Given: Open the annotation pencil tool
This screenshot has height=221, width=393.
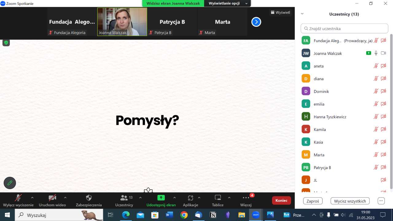Looking at the screenshot, I should pyautogui.click(x=10, y=183).
